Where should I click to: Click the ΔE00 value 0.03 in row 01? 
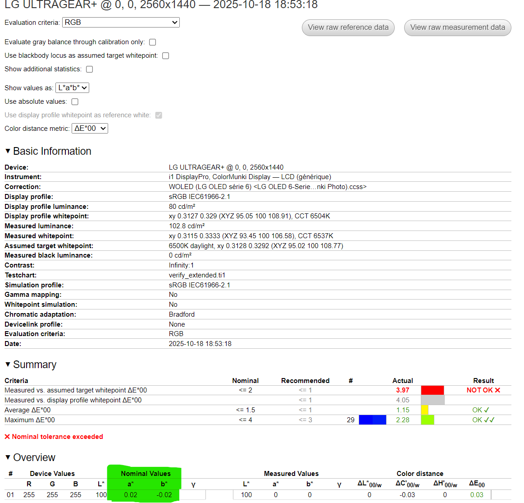(x=477, y=495)
